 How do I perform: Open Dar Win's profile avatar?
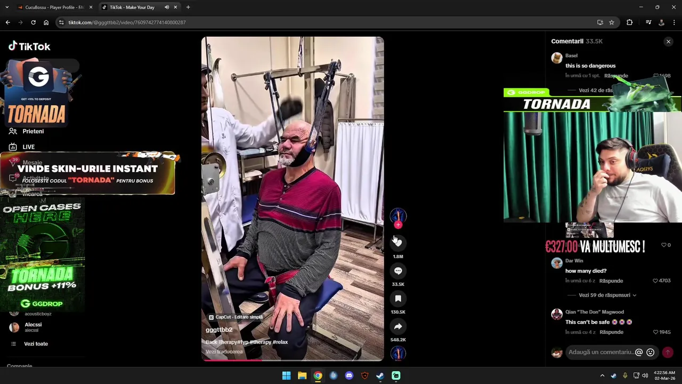pyautogui.click(x=557, y=263)
